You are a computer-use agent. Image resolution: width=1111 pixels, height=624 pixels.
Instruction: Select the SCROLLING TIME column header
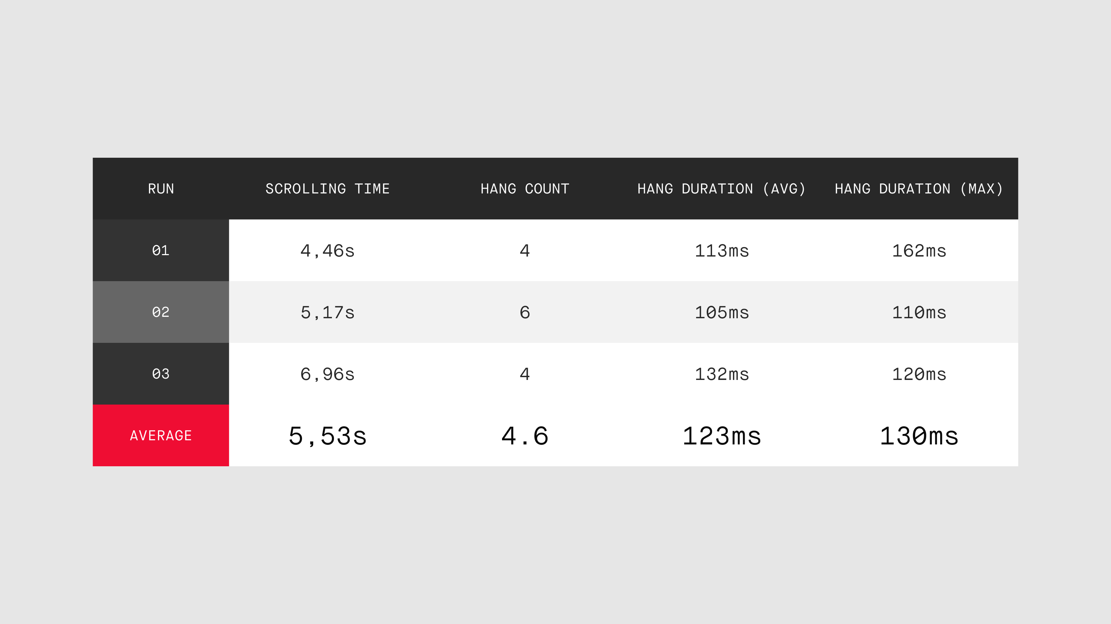327,189
